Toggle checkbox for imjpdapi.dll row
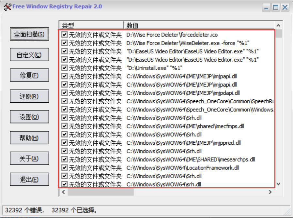 pos(65,93)
